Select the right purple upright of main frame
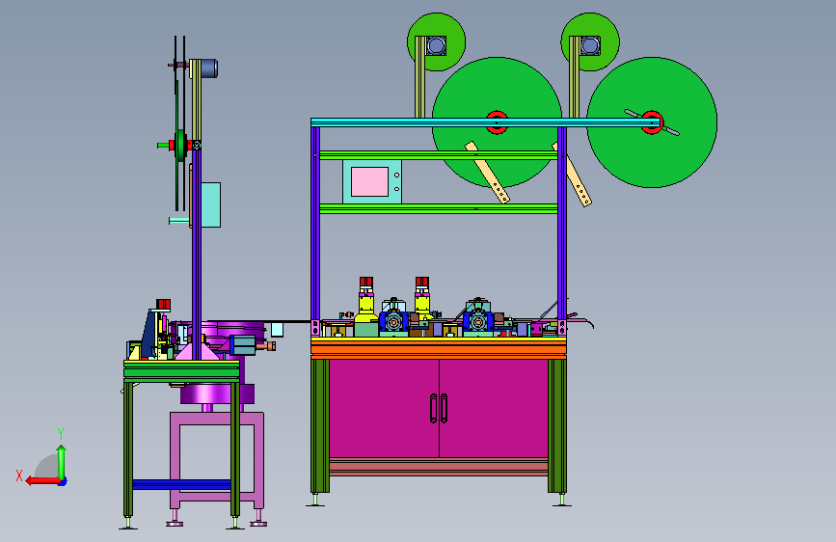836x542 pixels. (562, 223)
